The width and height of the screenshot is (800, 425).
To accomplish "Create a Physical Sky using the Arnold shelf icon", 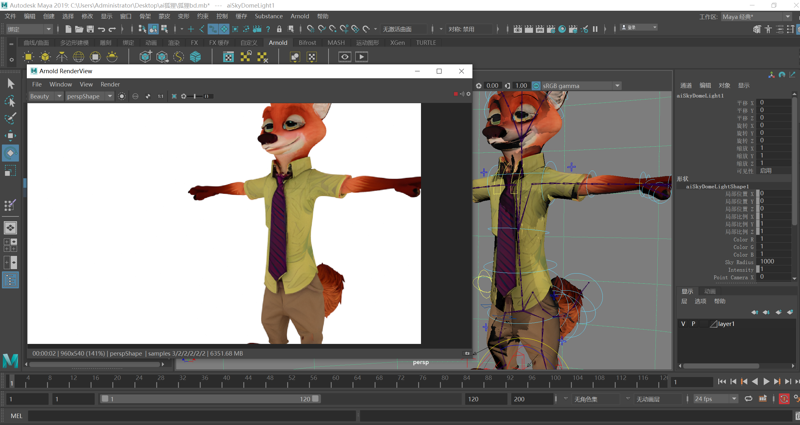I will [112, 57].
